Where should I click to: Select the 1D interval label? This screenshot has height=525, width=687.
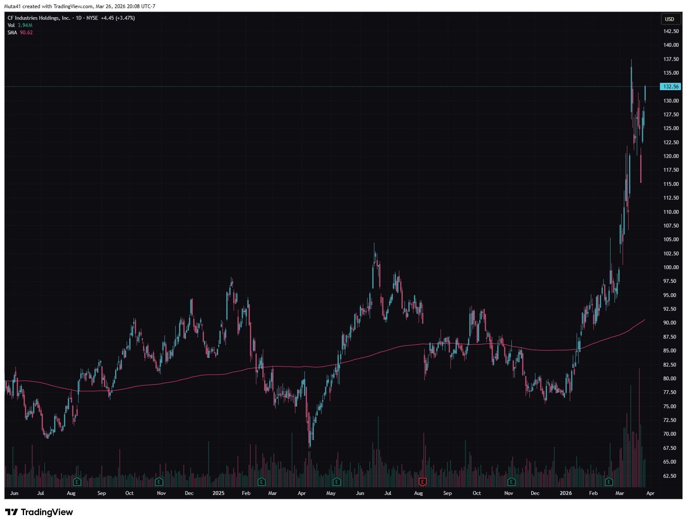(x=79, y=18)
